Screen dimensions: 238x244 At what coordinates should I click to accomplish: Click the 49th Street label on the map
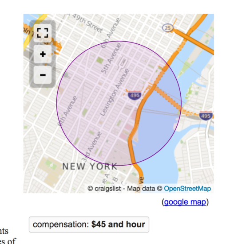pyautogui.click(x=87, y=23)
